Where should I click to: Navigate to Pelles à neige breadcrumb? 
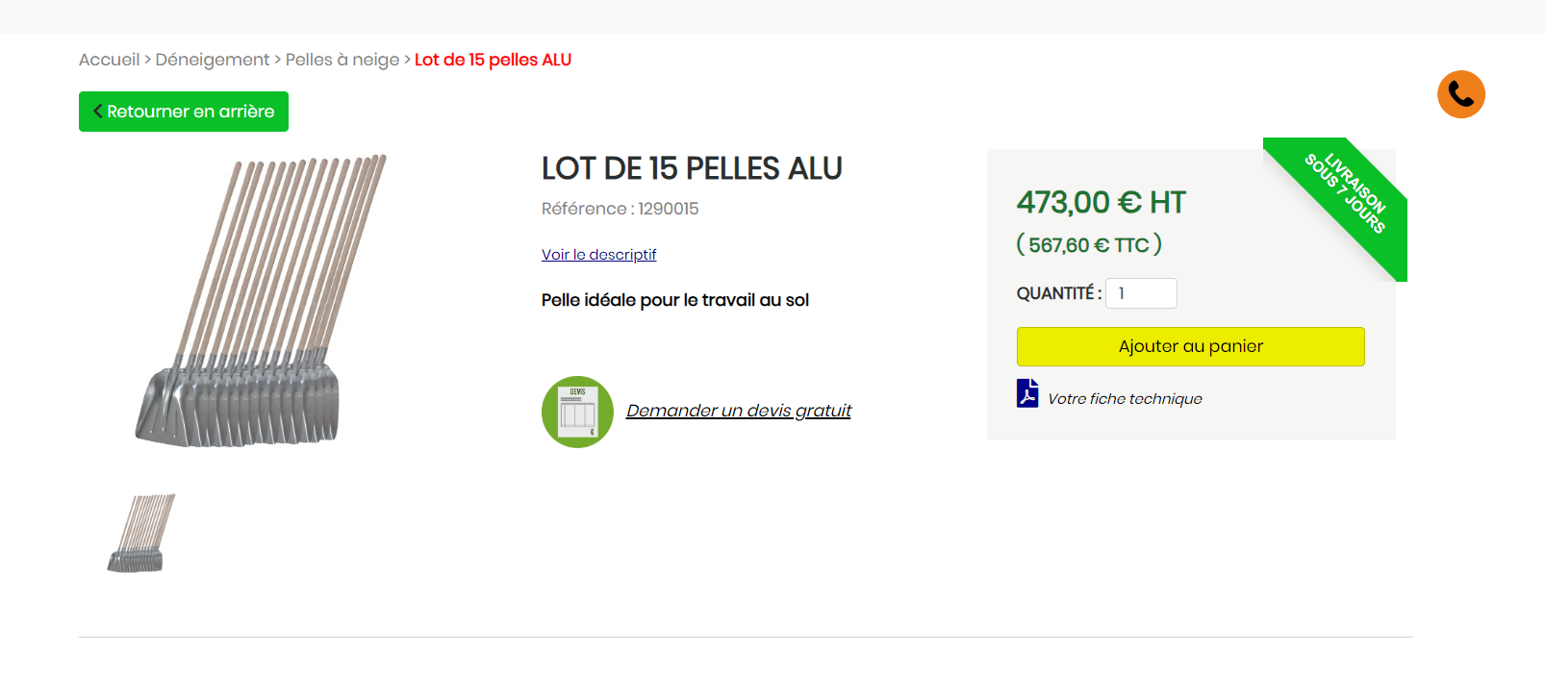click(x=342, y=60)
